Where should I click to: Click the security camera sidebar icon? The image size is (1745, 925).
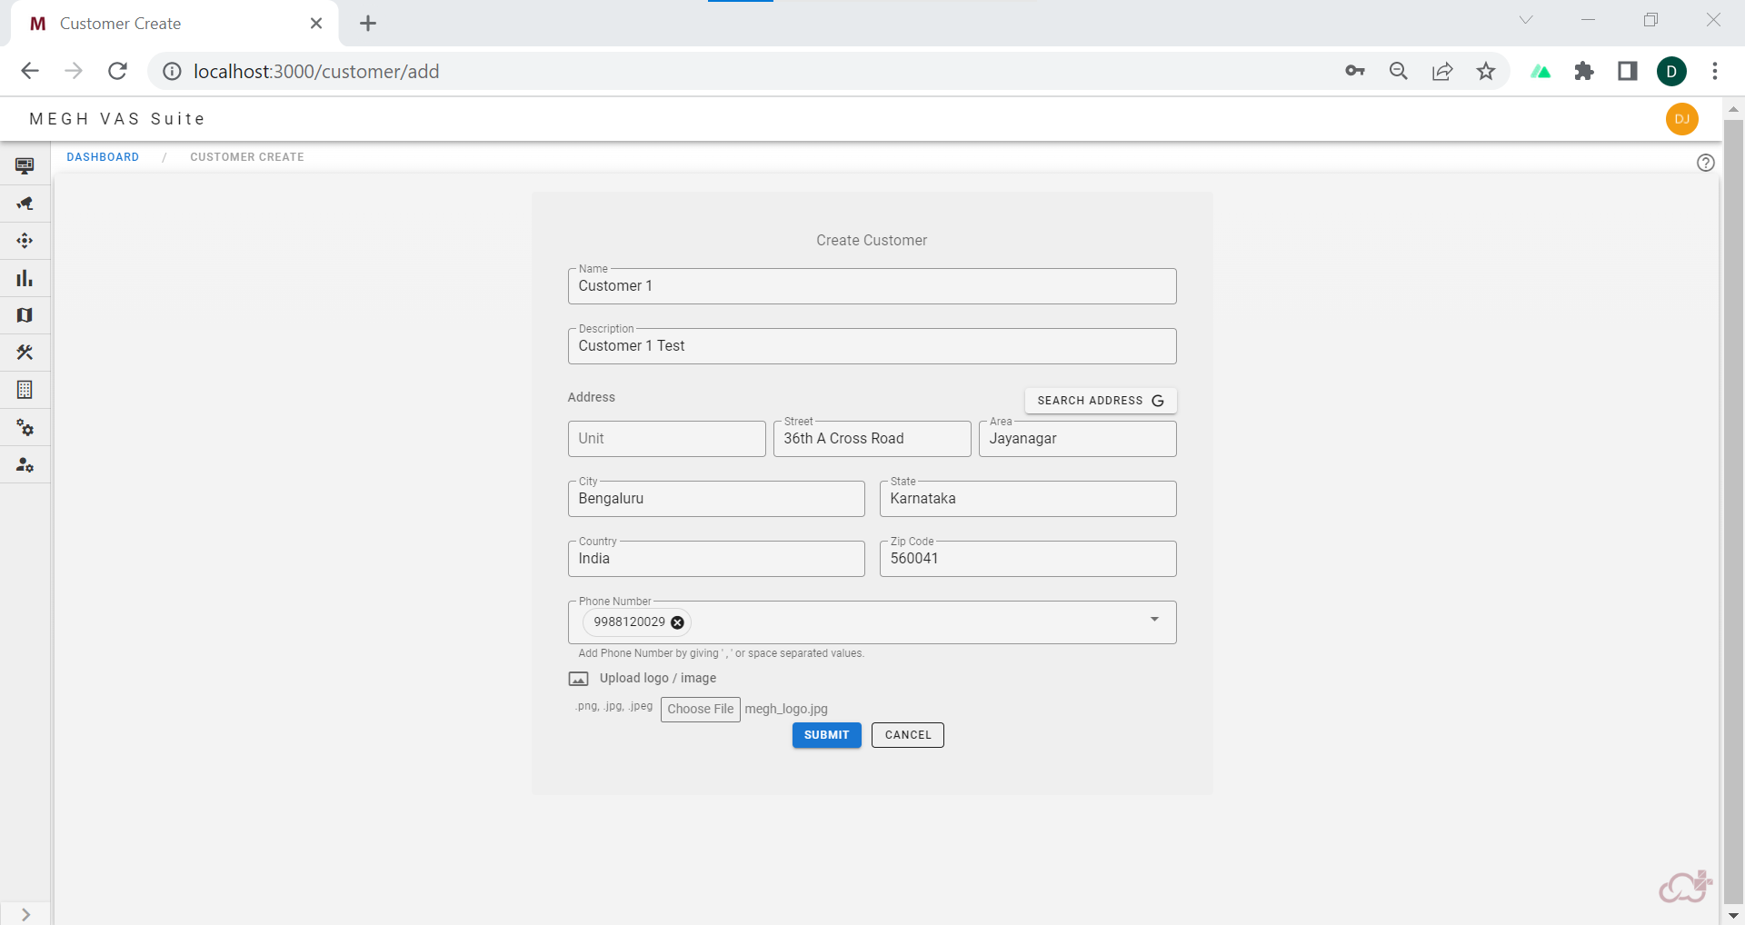(25, 204)
